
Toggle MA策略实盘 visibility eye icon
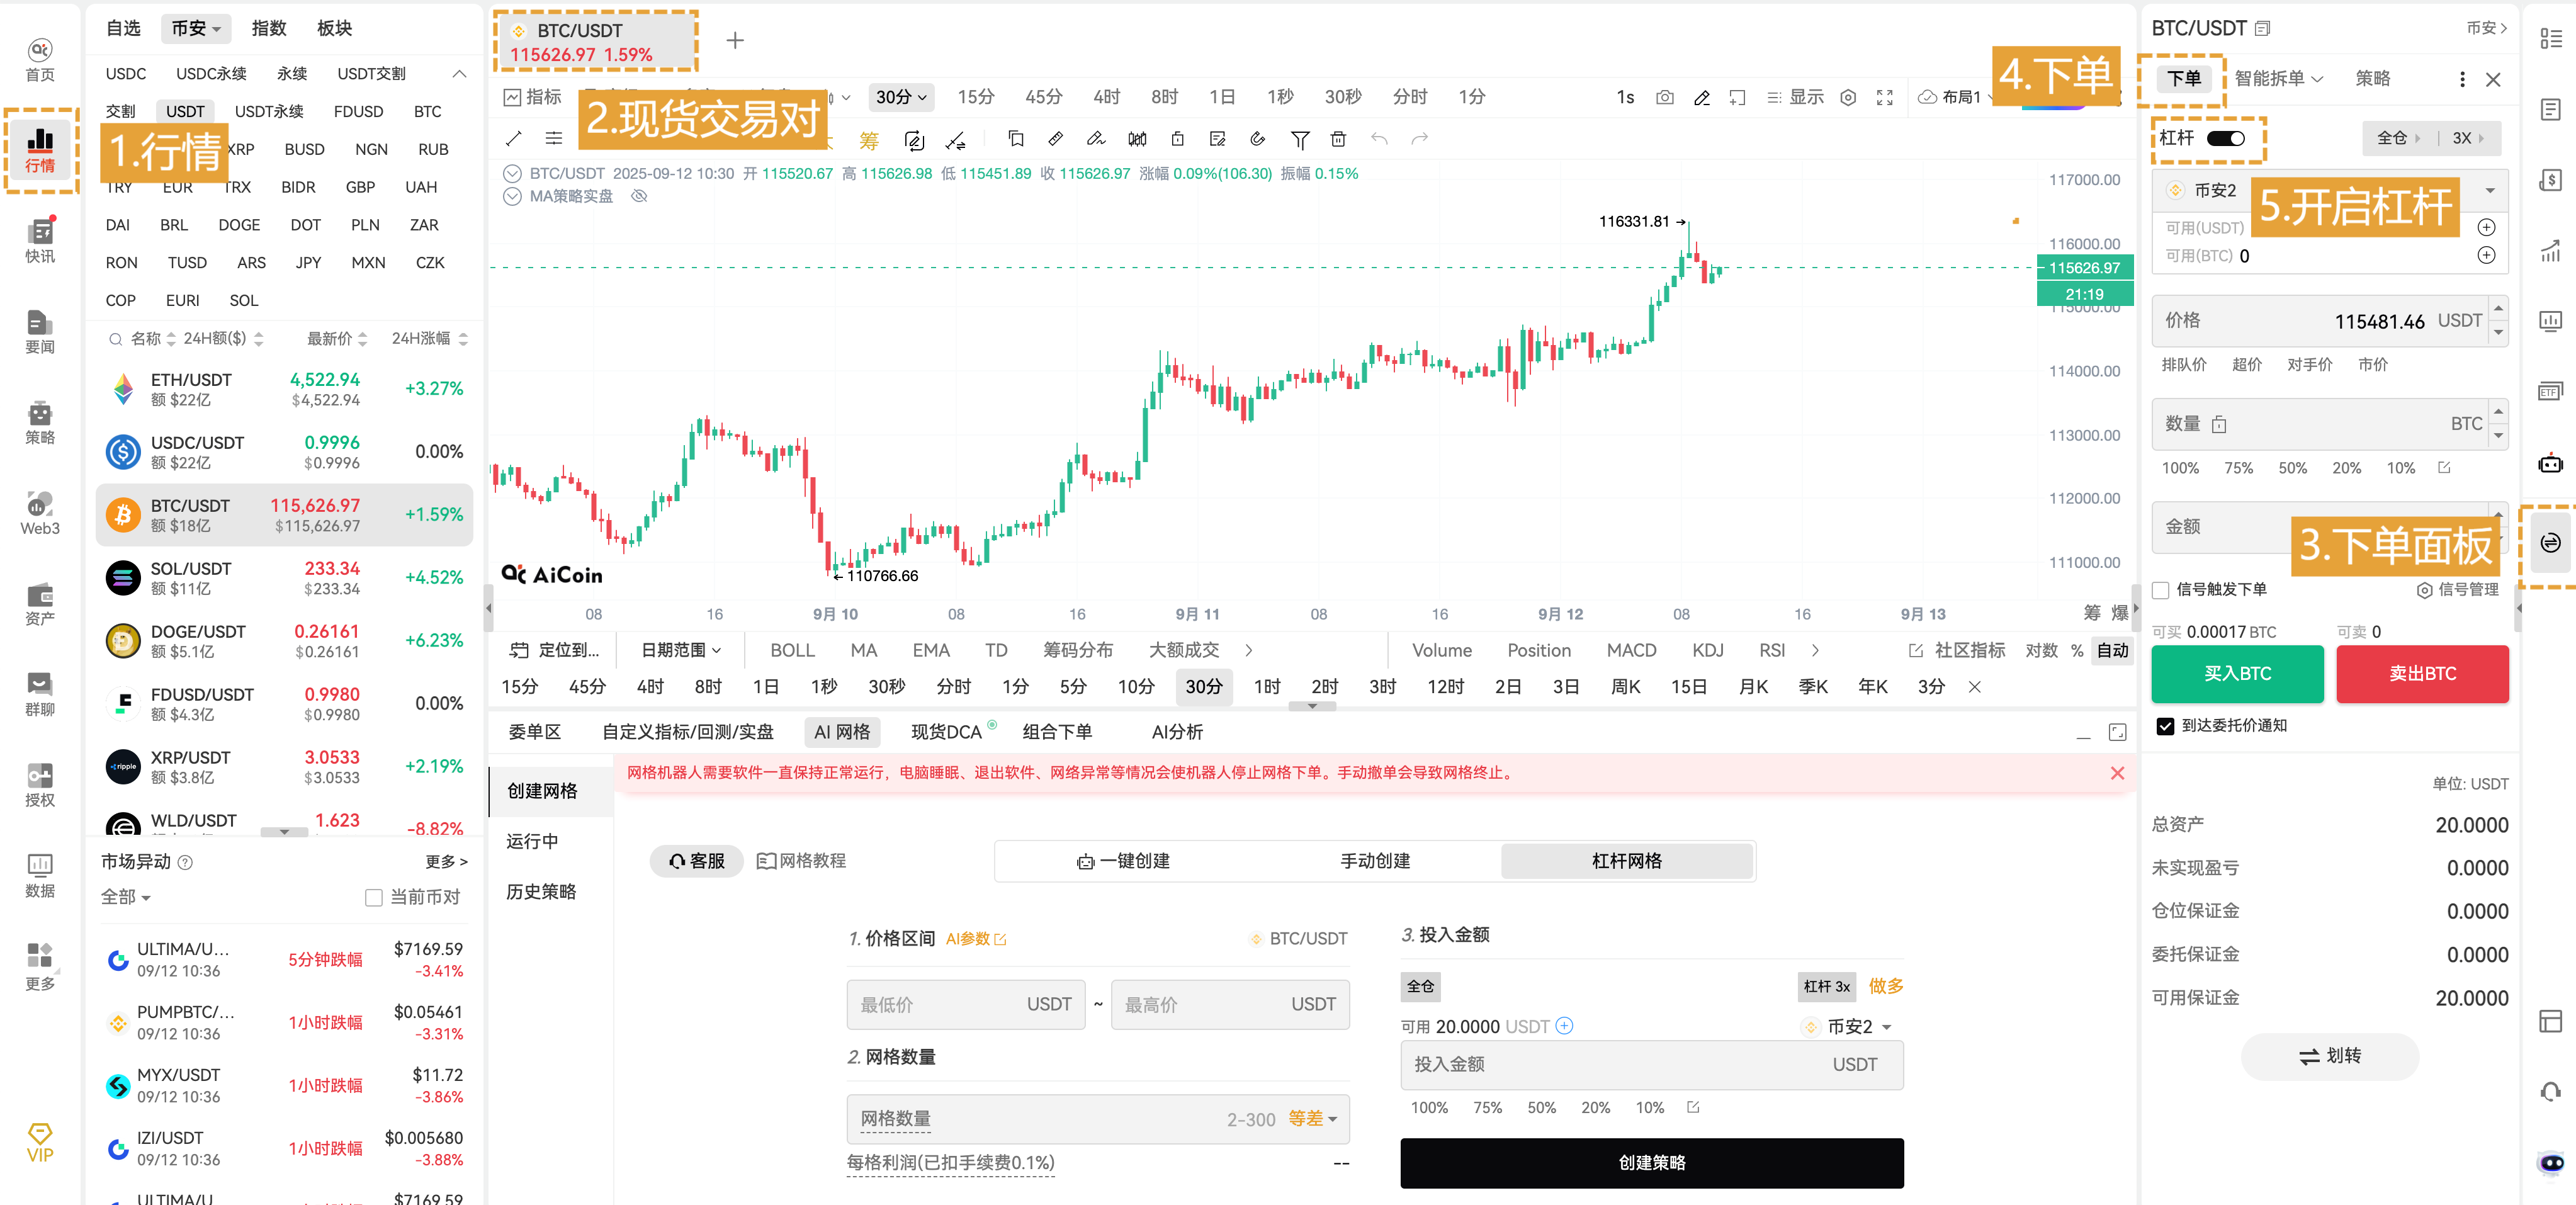click(x=639, y=196)
